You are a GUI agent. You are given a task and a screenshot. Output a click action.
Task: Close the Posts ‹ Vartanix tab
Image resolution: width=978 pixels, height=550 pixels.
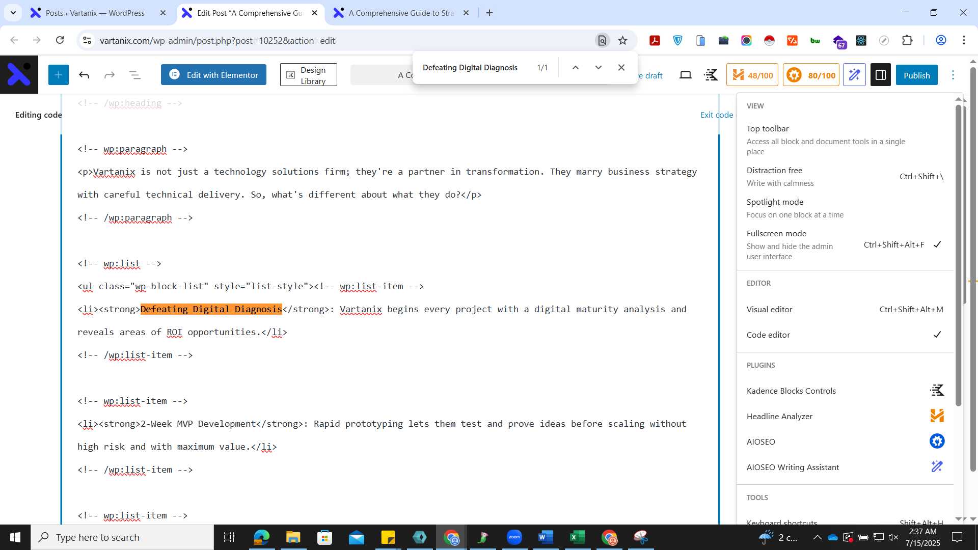coord(163,13)
